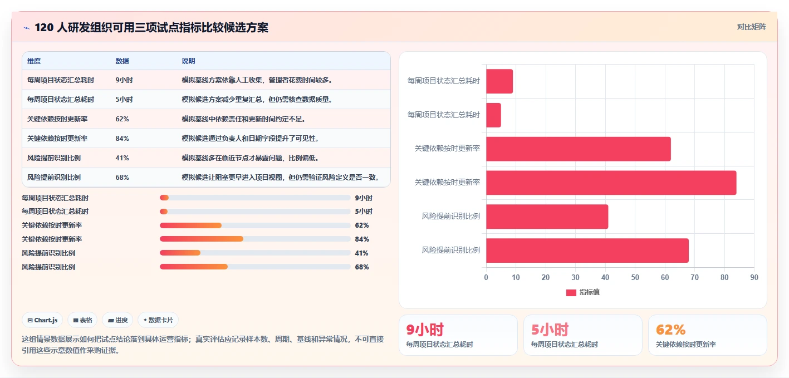Screen dimensions: 789x378
Task: Select the 数据卡片 tag chip
Action: tap(158, 320)
